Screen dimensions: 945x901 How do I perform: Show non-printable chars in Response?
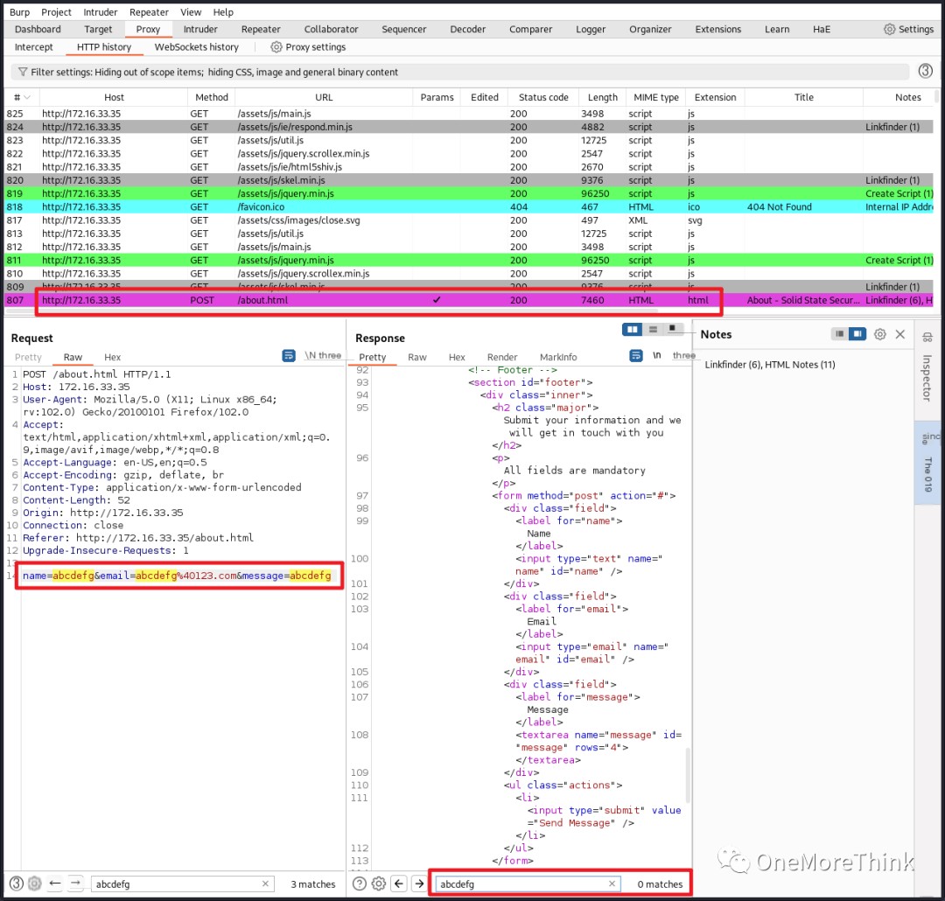pyautogui.click(x=657, y=355)
